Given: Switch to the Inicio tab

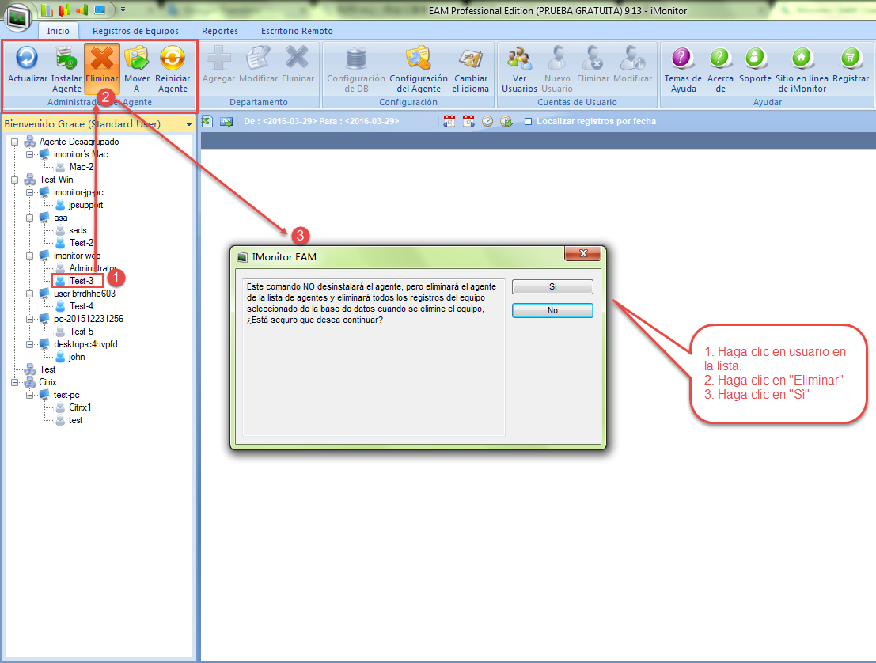Looking at the screenshot, I should [58, 31].
